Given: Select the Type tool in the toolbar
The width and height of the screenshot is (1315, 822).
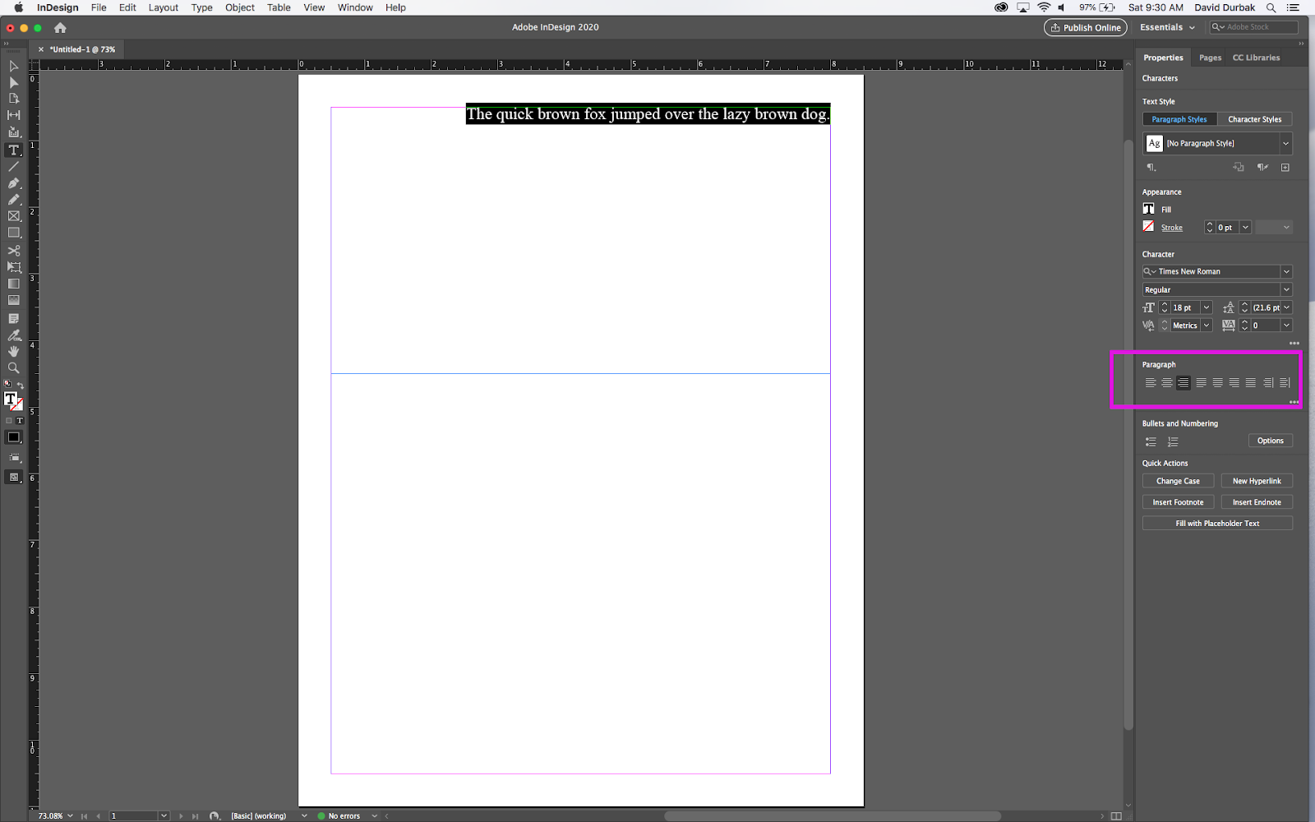Looking at the screenshot, I should tap(13, 150).
